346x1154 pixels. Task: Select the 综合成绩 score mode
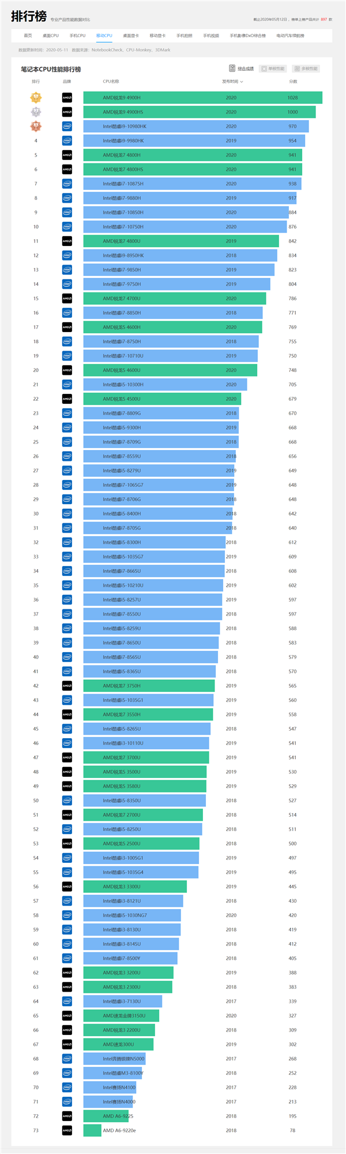point(242,69)
